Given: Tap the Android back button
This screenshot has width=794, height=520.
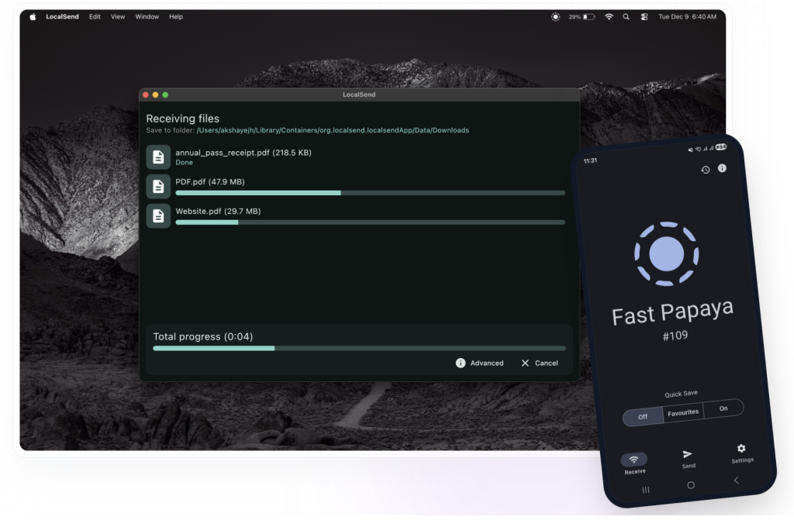Looking at the screenshot, I should point(737,480).
